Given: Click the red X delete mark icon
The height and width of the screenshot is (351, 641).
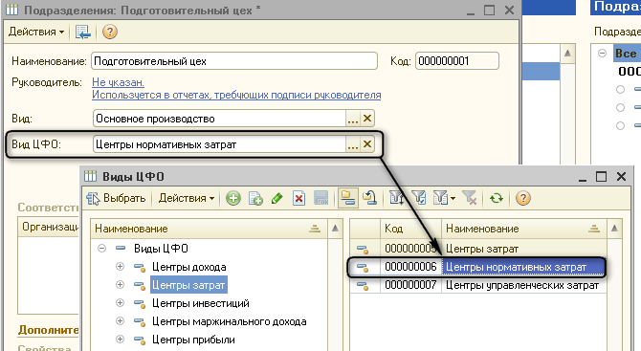Looking at the screenshot, I should click(x=299, y=199).
